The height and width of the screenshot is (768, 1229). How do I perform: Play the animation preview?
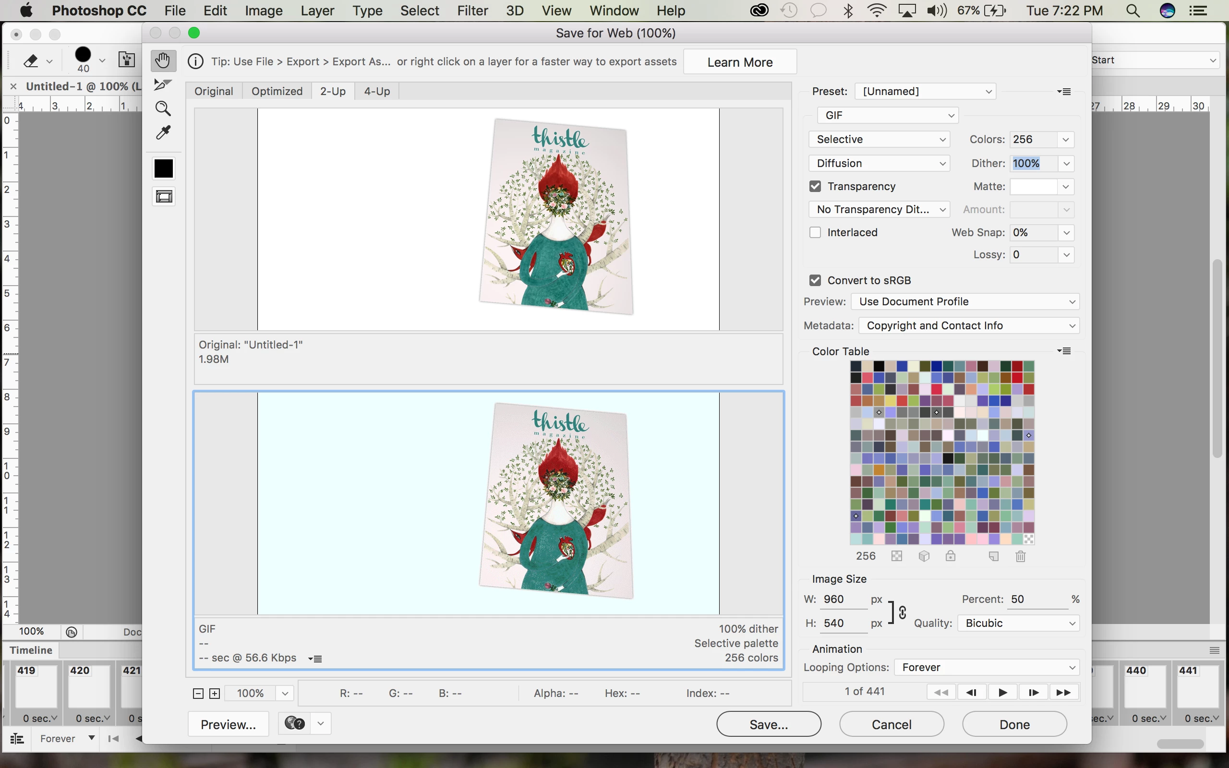point(1002,692)
